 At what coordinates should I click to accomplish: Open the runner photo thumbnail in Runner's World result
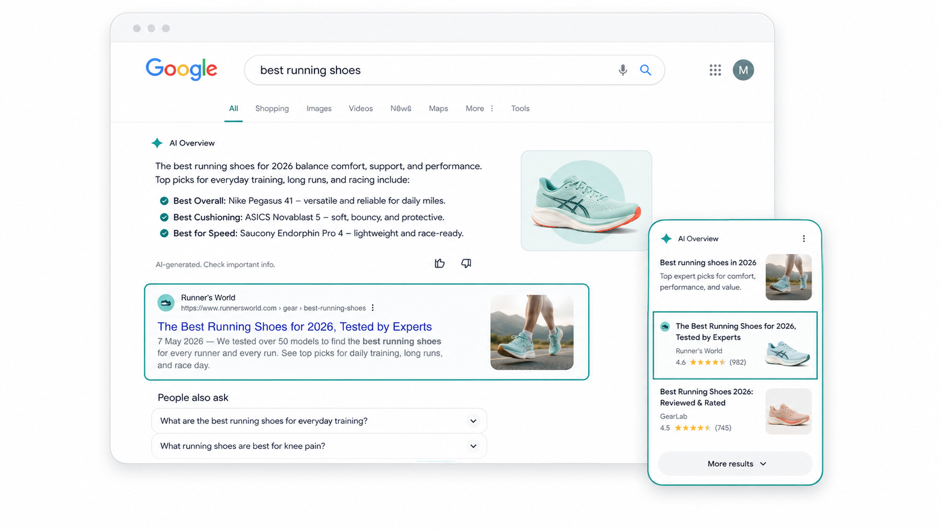532,332
